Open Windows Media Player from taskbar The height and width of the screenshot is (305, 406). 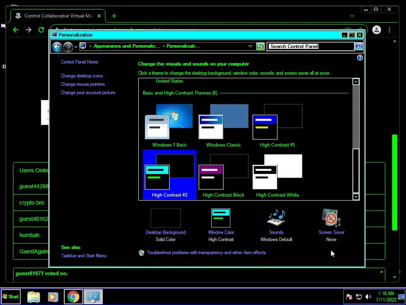53,297
